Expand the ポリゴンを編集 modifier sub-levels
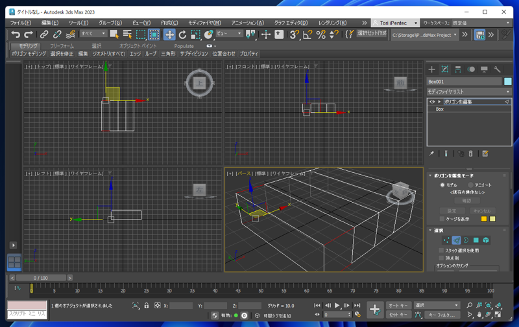Screen dimensions: 519x327 pos(440,102)
